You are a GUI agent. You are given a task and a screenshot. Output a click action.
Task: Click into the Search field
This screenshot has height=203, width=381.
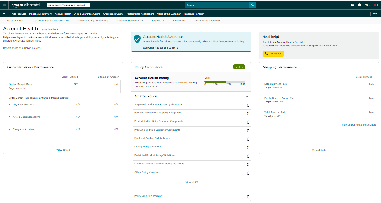click(x=217, y=5)
